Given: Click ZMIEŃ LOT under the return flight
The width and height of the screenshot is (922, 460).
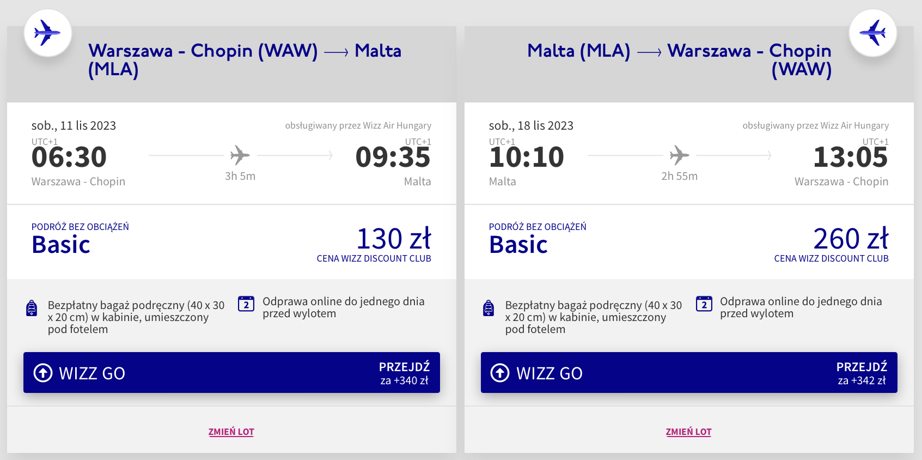Looking at the screenshot, I should click(688, 432).
